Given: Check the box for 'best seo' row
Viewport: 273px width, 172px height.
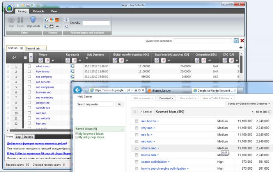Looking at the screenshot, I should pos(29,123).
